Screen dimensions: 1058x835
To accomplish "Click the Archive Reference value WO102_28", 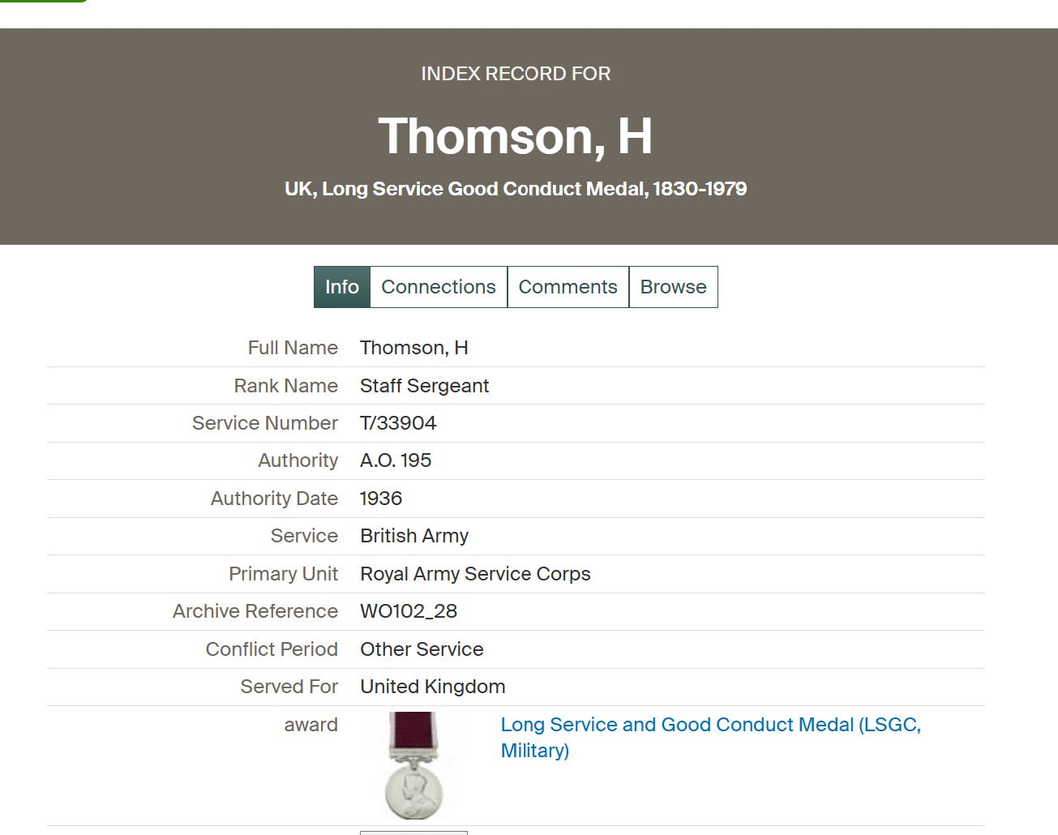I will coord(409,611).
